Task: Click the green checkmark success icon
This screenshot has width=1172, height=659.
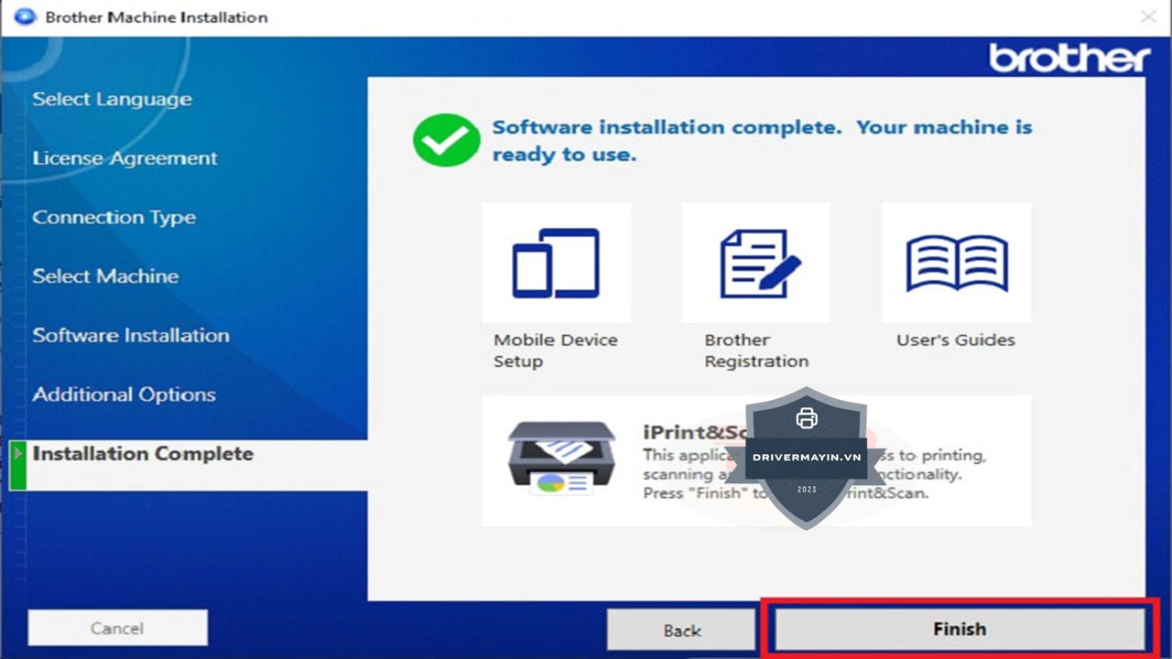Action: tap(446, 140)
